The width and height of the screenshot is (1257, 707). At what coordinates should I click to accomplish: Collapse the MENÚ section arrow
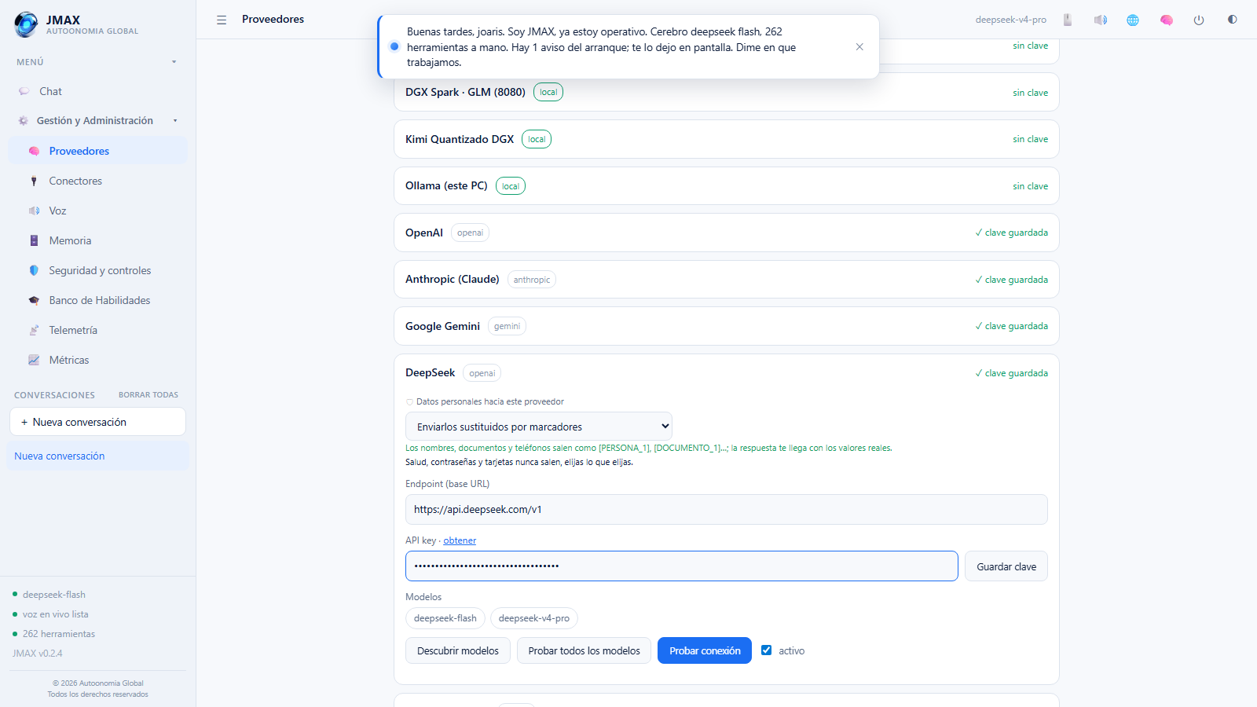[x=174, y=62]
